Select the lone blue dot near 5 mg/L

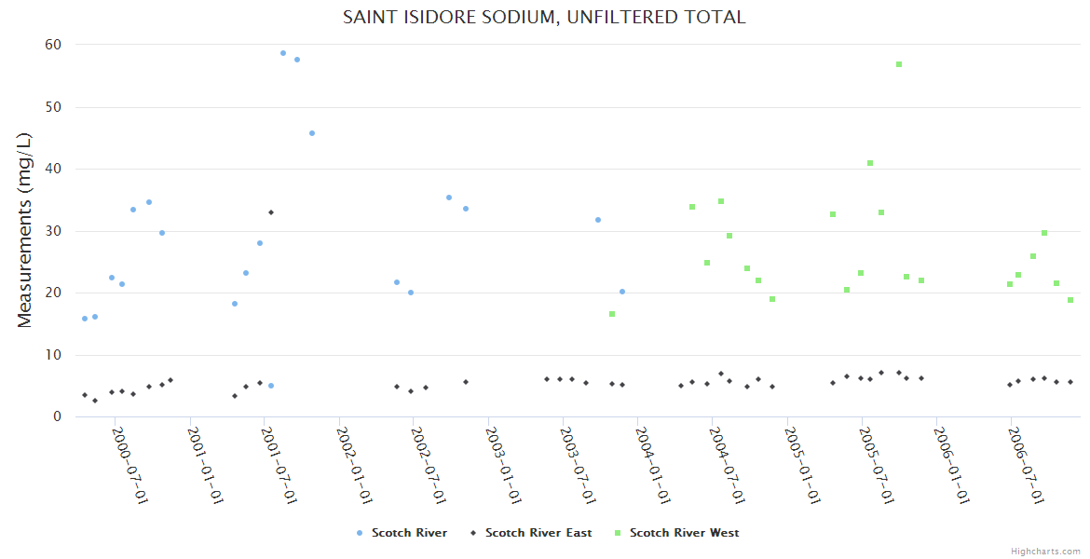click(271, 386)
